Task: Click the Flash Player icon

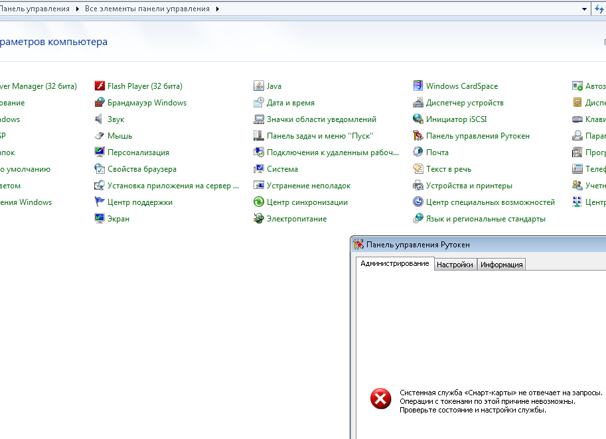Action: (100, 86)
